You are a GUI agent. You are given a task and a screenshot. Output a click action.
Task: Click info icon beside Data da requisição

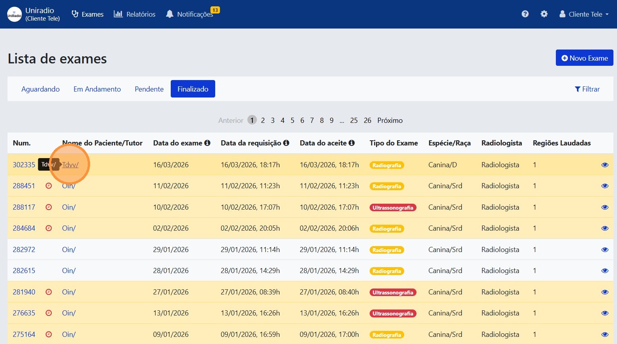tap(286, 143)
